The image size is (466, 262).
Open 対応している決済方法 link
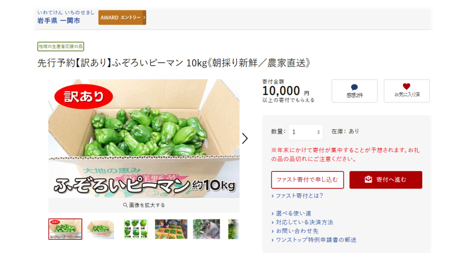coord(304,222)
